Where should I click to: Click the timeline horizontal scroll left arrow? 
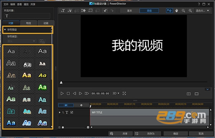click(x=91, y=127)
